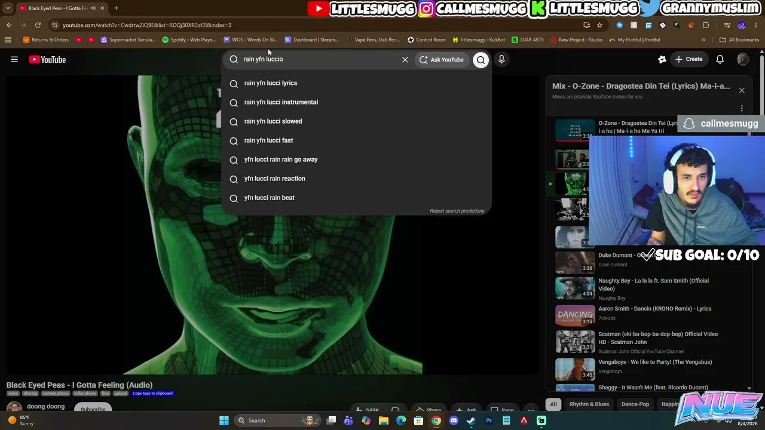Choose suggestion "rain yfn lucci instrumental"
The image size is (765, 430).
[x=357, y=102]
